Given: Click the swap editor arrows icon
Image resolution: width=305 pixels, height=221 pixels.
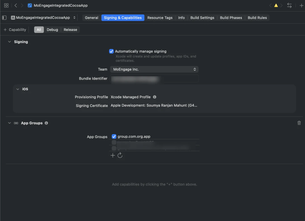Looking at the screenshot, I should pos(289,6).
